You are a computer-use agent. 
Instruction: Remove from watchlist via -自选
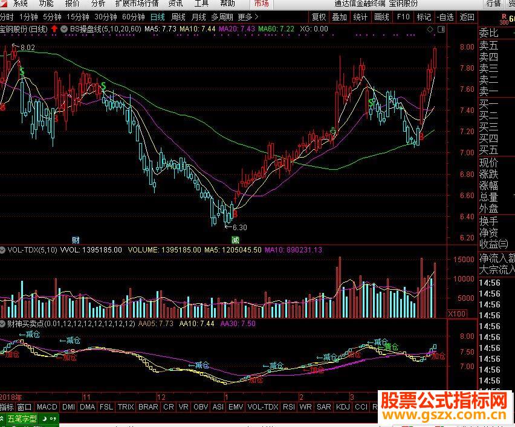pos(445,17)
